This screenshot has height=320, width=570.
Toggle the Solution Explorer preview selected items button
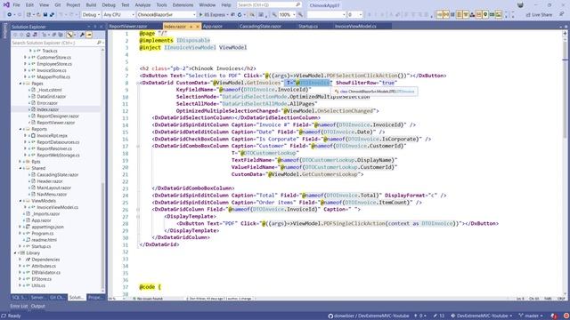(89, 35)
